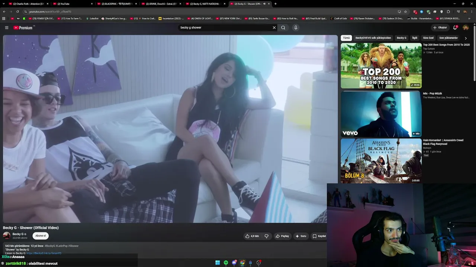Open the Chrome extensions puzzle icon
This screenshot has width=476, height=267.
448,11
